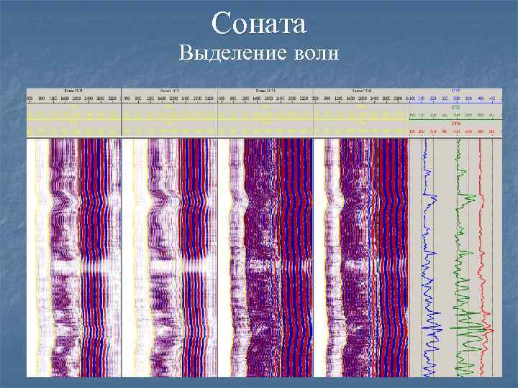This screenshot has width=518, height=388.
Task: Select the blue log curve in the right track
Action: 430,258
